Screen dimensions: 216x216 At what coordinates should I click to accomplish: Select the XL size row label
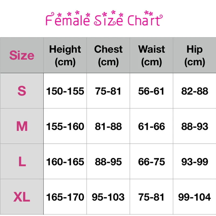22,197
